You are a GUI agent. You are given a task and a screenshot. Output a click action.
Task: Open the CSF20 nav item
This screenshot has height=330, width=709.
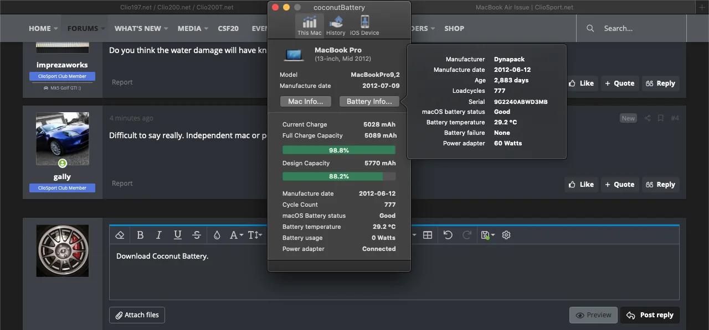[x=228, y=28]
